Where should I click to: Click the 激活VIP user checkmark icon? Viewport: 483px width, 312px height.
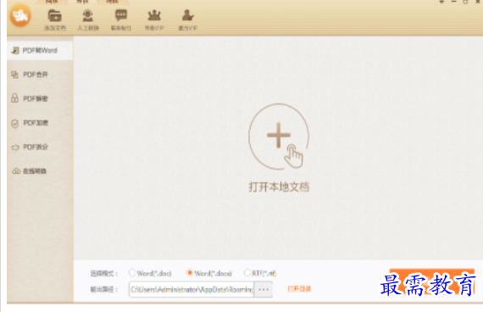[x=187, y=15]
